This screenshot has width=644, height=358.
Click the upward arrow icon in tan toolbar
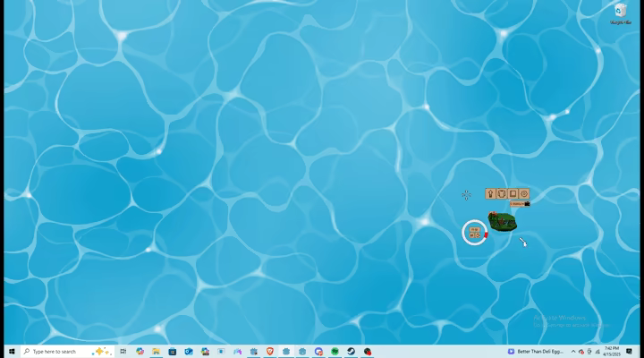pos(490,193)
